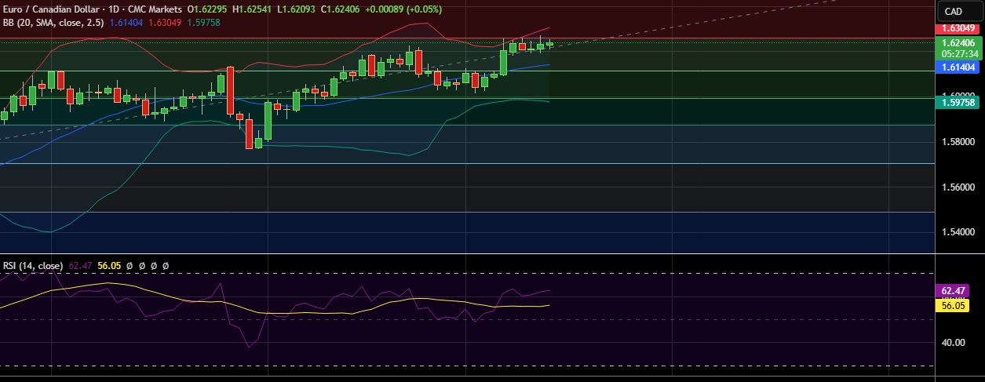Click the 56.05 RSI average value label

(x=952, y=306)
